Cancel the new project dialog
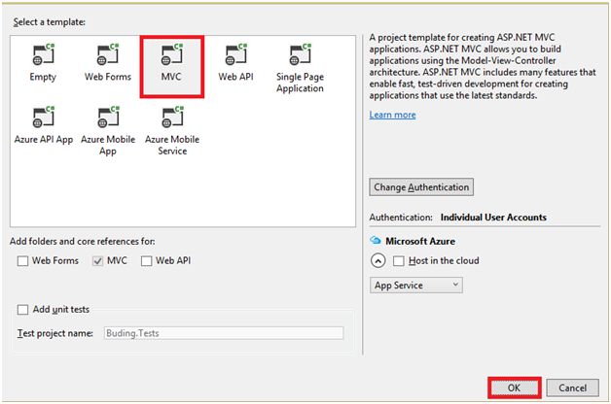The width and height of the screenshot is (611, 404). point(572,387)
